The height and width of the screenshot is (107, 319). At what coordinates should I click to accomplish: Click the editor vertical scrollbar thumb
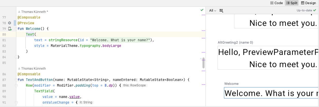point(203,63)
